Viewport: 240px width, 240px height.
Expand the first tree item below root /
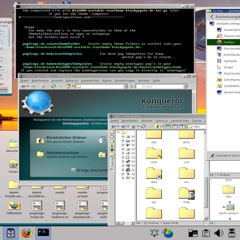coord(123,136)
